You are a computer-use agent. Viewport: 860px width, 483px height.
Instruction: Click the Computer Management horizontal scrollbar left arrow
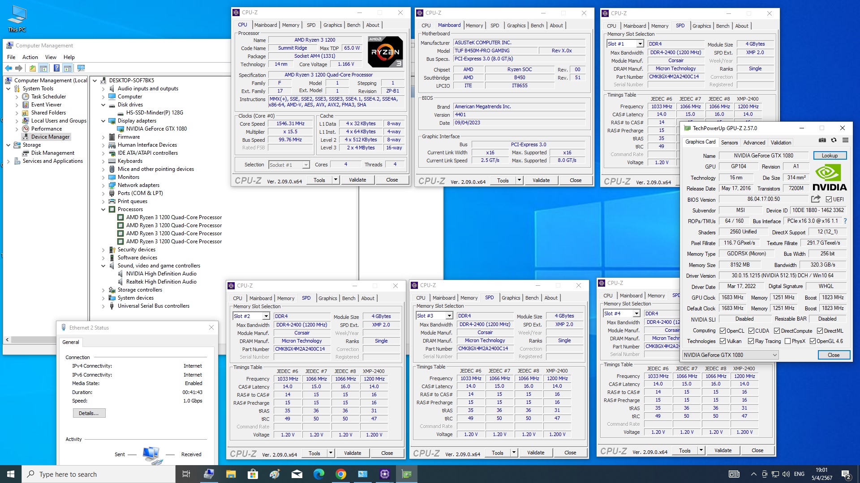(7, 340)
